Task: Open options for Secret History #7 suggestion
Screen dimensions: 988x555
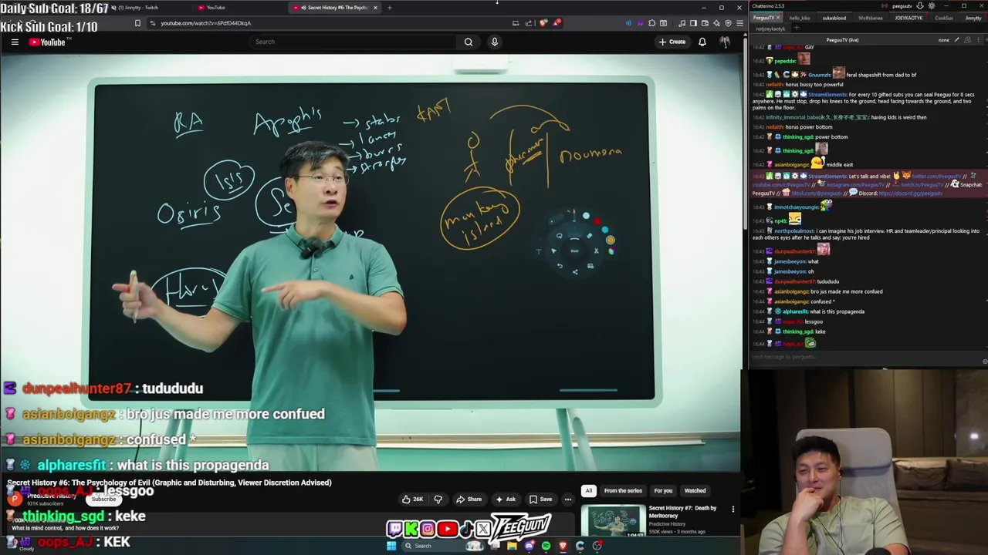Action: click(733, 510)
